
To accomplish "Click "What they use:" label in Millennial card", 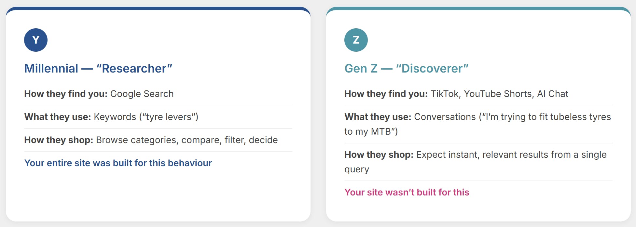I will pos(58,117).
